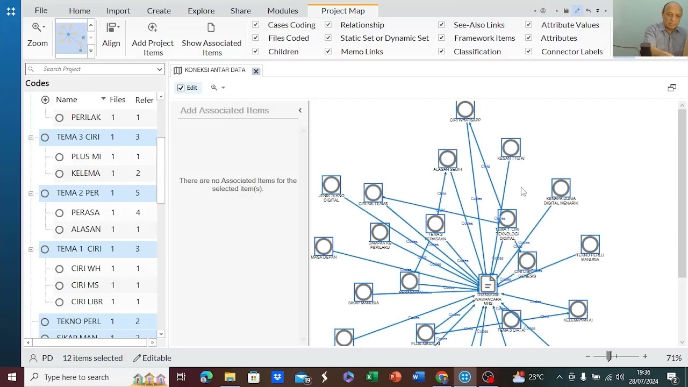
Task: Uncheck the Classification checkbox
Action: pos(441,52)
